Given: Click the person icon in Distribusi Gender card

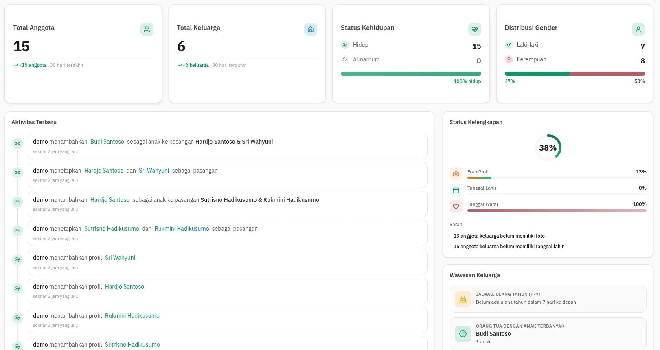Looking at the screenshot, I should tap(638, 29).
